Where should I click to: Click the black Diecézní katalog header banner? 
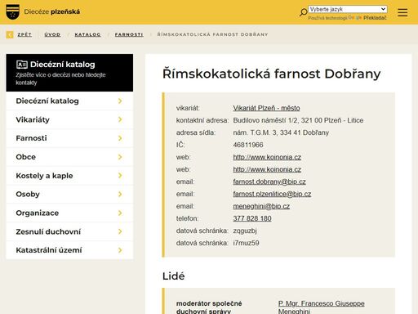click(69, 73)
